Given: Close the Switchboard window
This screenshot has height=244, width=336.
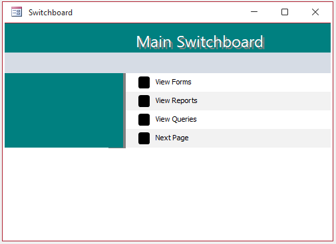Looking at the screenshot, I should point(315,12).
